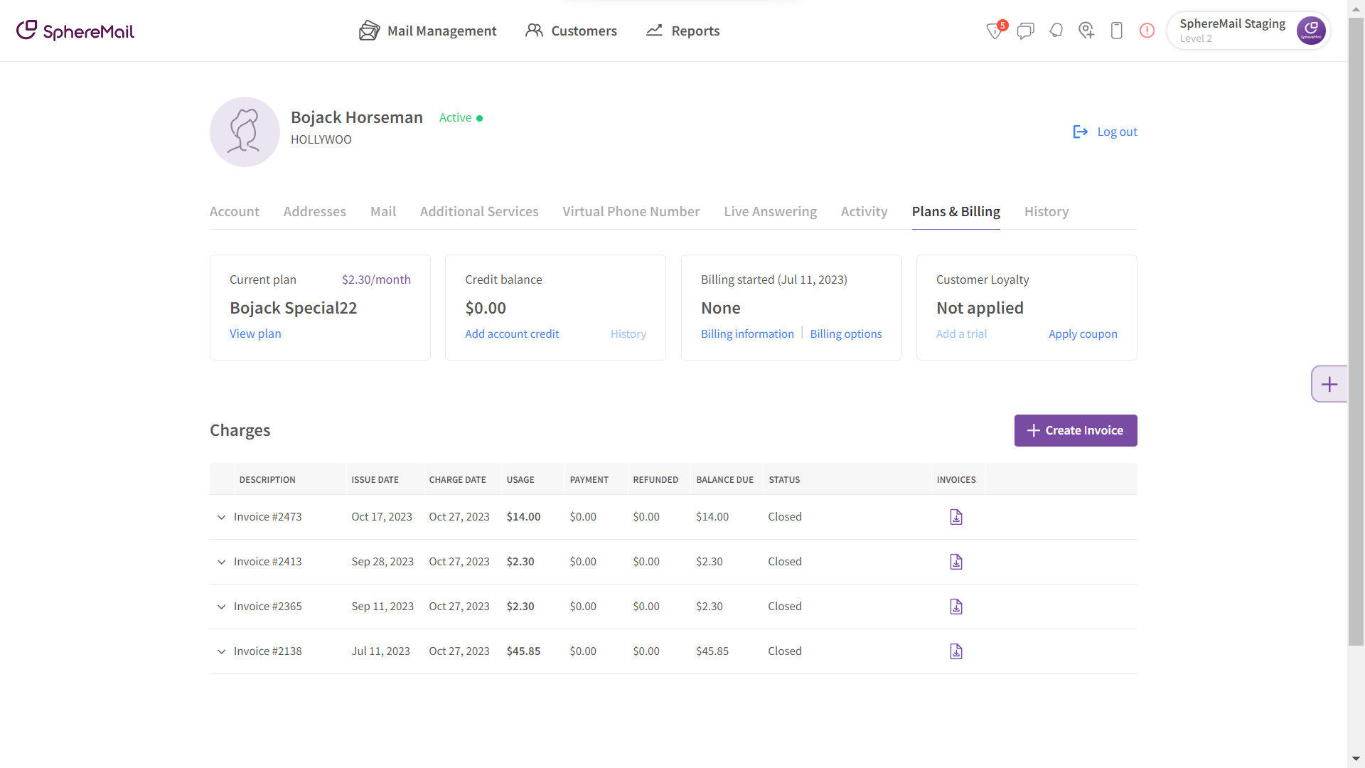Open the Virtual Phone Number tab
The image size is (1365, 768).
point(631,212)
